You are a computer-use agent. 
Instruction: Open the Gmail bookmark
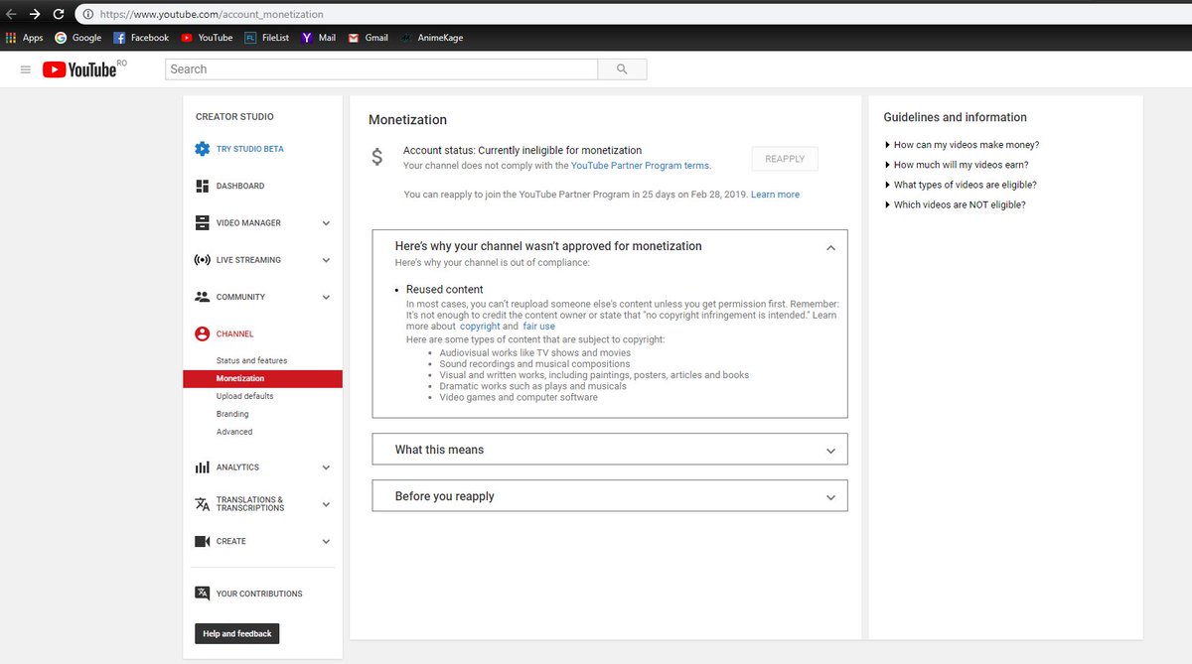[368, 38]
